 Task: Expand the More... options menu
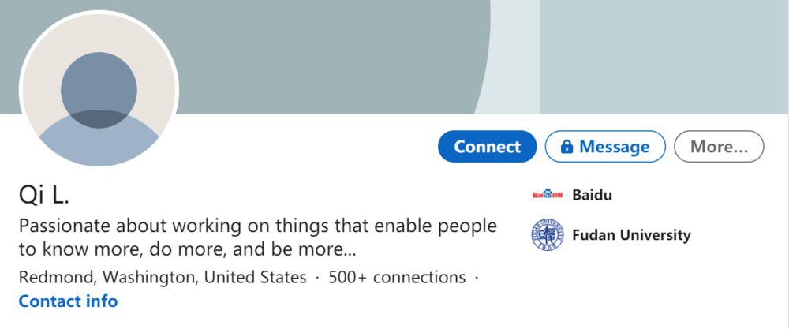coord(719,147)
